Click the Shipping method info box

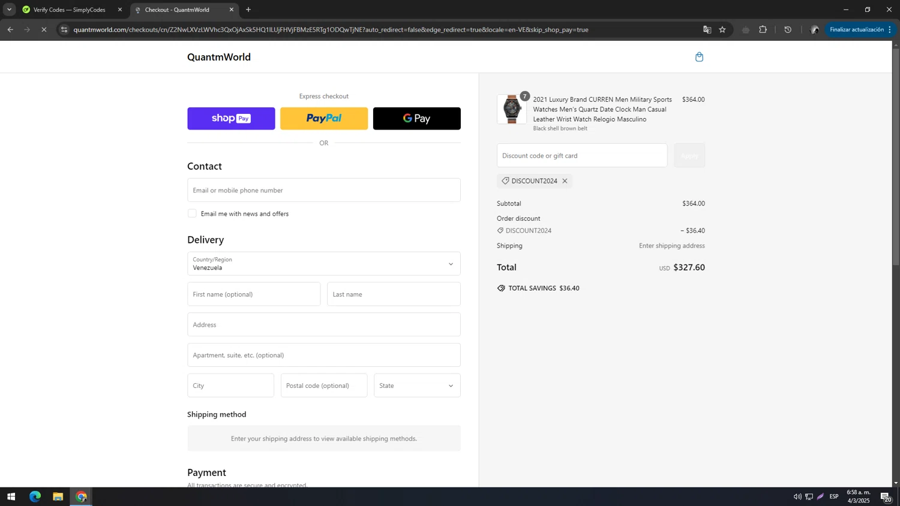pyautogui.click(x=324, y=438)
